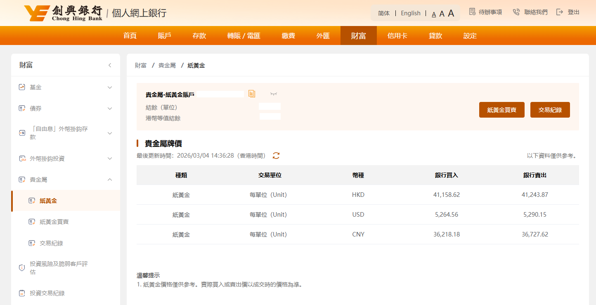Image resolution: width=596 pixels, height=305 pixels.
Task: Toggle balance visibility eye icon
Action: (x=273, y=94)
